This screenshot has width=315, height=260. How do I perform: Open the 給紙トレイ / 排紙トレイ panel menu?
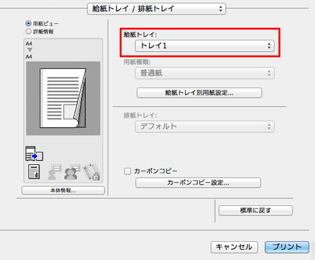pyautogui.click(x=156, y=9)
